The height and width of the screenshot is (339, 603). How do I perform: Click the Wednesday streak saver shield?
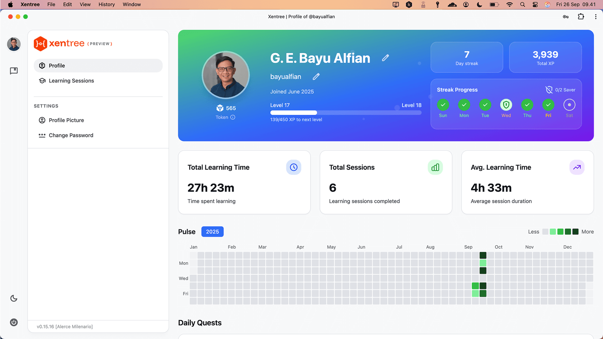pyautogui.click(x=506, y=105)
